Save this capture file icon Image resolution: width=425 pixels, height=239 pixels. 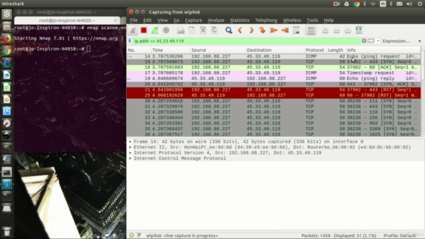(192, 31)
